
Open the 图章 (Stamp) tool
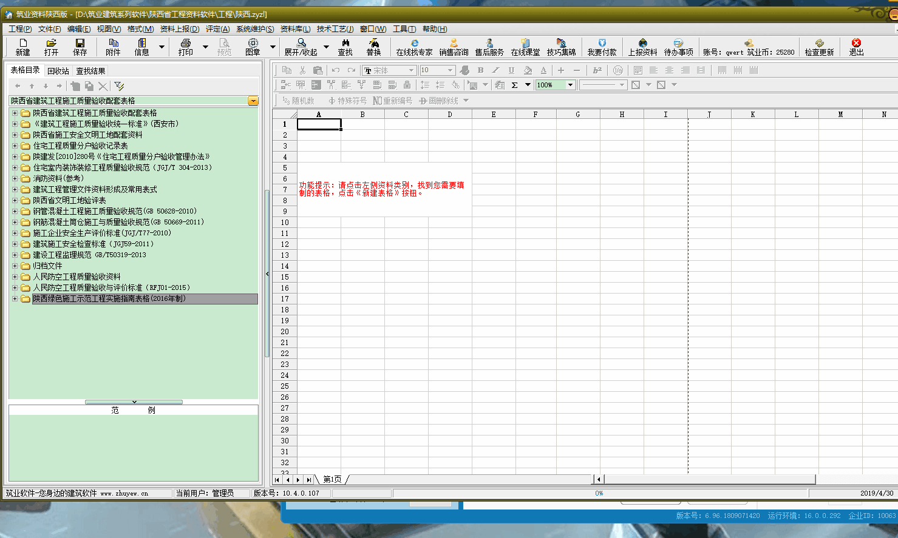[x=253, y=47]
